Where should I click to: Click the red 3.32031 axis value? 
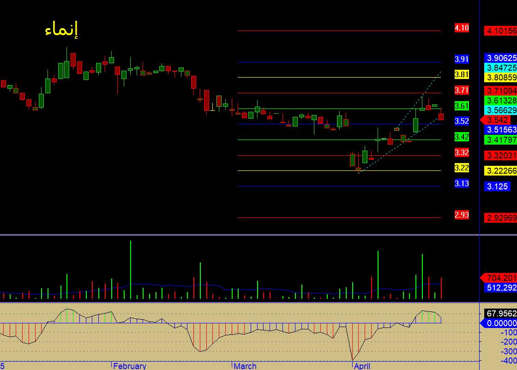click(500, 156)
